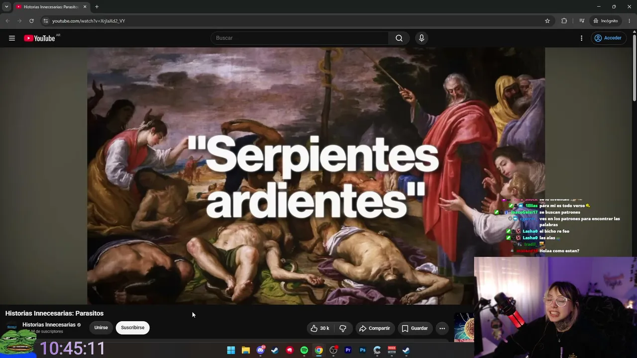Open the next video thumbnail beside actions
The height and width of the screenshot is (358, 637).
click(464, 327)
